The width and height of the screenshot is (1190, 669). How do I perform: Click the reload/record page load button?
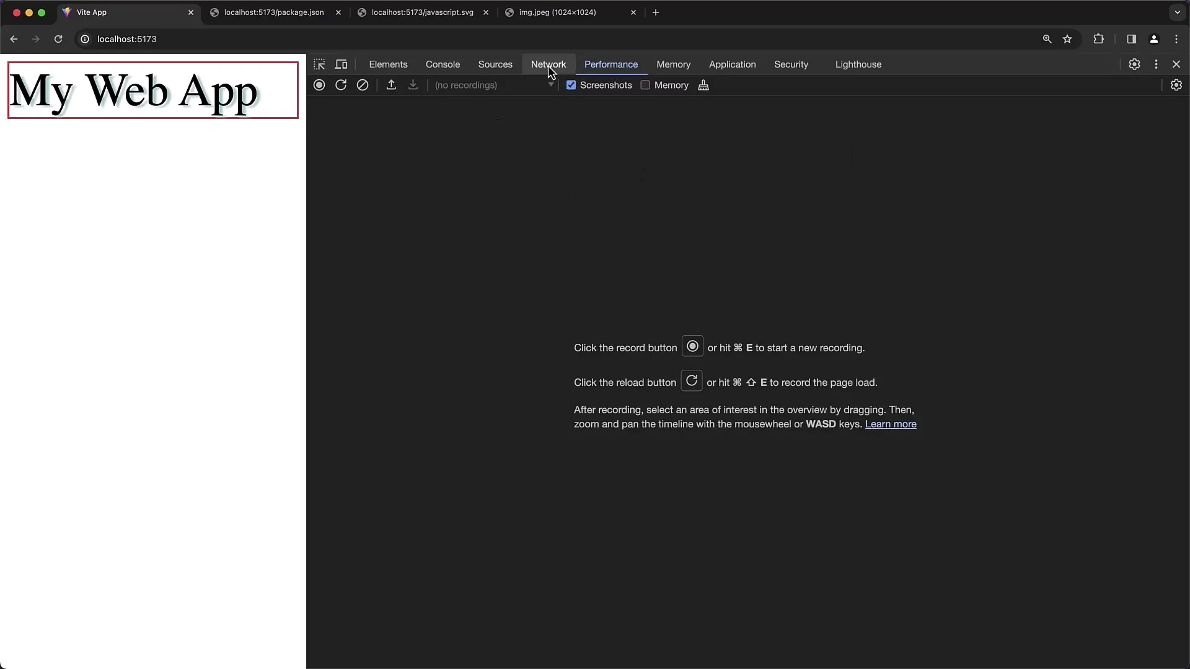341,85
